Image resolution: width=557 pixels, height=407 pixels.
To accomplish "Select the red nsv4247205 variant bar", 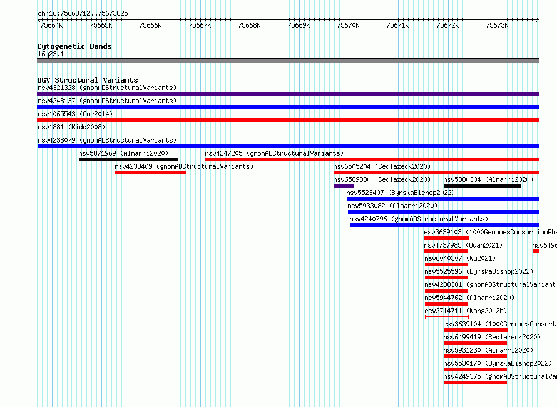I will point(372,159).
